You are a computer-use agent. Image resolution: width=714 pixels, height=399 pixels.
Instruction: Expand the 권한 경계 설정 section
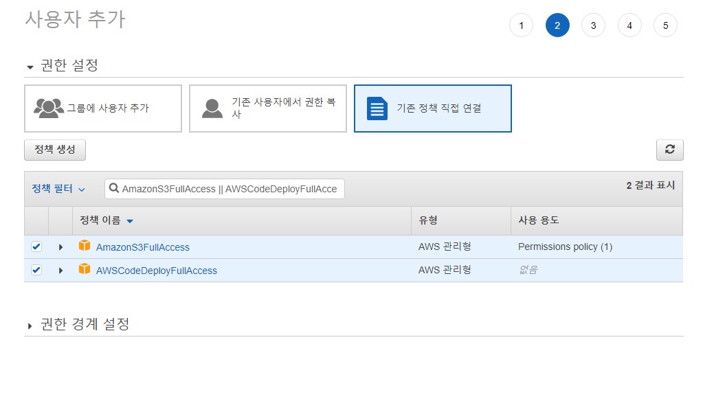[30, 326]
